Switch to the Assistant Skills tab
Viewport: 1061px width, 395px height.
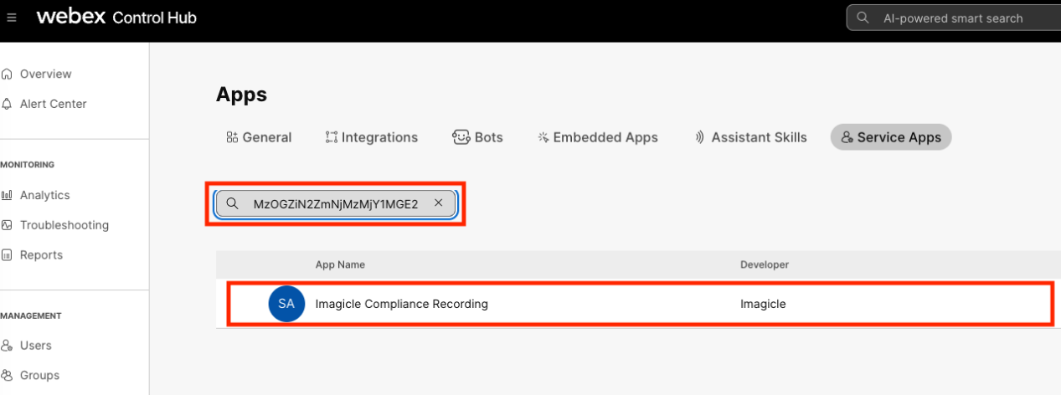750,137
